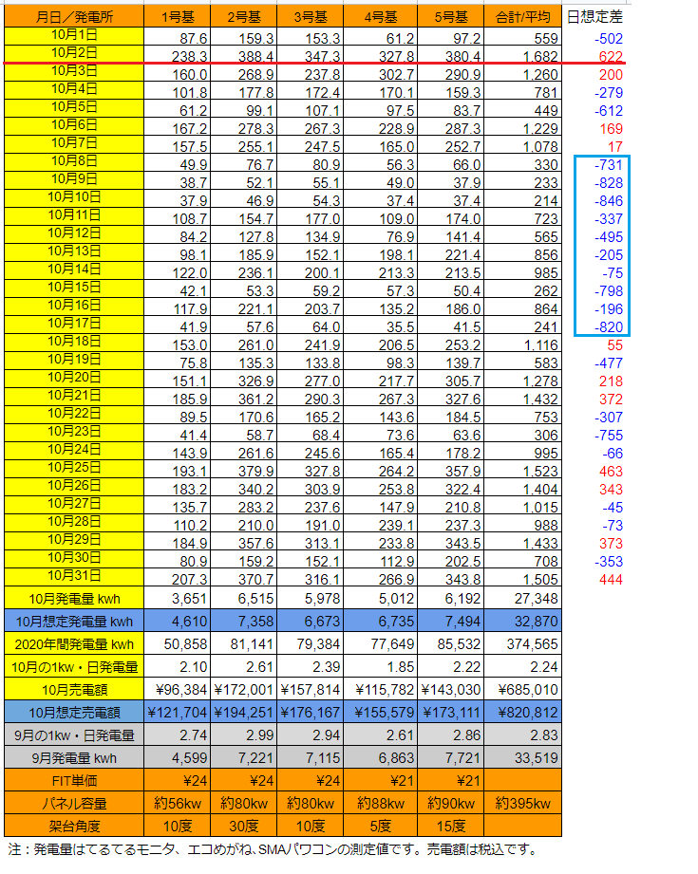Select the 10月5日 date cell
698x874 pixels.
pos(74,108)
